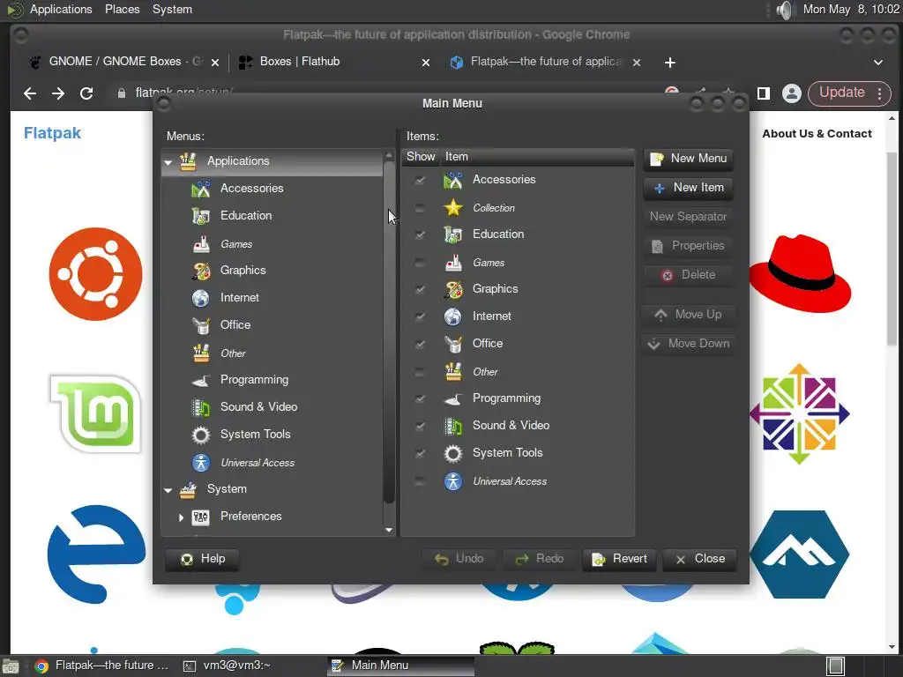Switch to vm3@vm3 terminal in taskbar
This screenshot has width=903, height=677.
[x=227, y=666]
